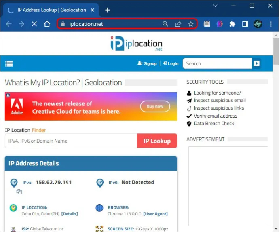Toggle the browser side panel icon
The height and width of the screenshot is (232, 279).
[245, 24]
